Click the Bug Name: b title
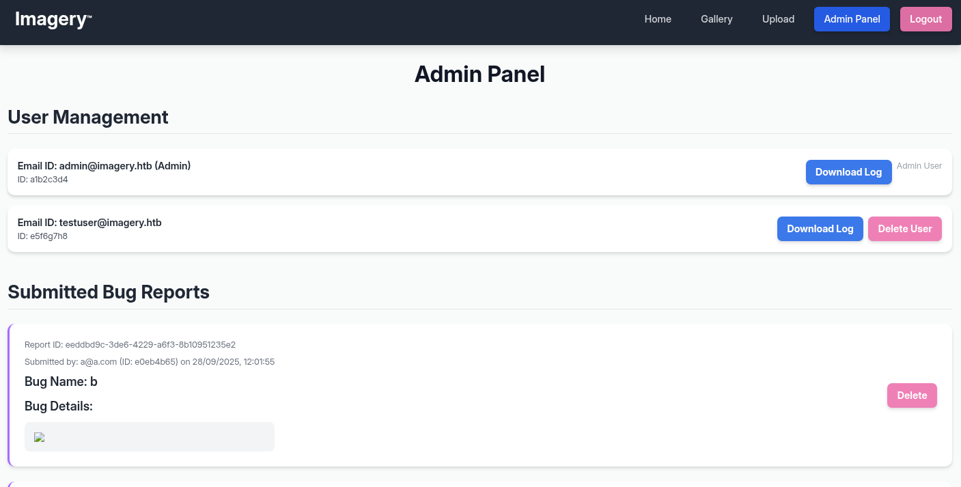Viewport: 961px width, 487px height. 61,381
